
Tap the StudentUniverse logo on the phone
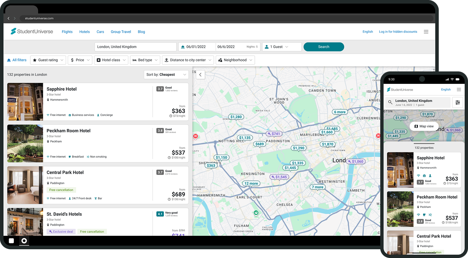[x=400, y=90]
